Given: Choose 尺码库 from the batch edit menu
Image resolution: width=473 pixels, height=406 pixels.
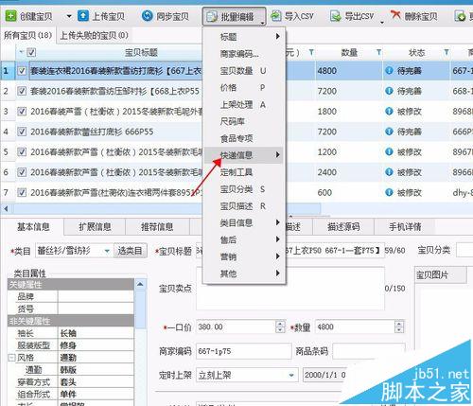Looking at the screenshot, I should tap(244, 121).
